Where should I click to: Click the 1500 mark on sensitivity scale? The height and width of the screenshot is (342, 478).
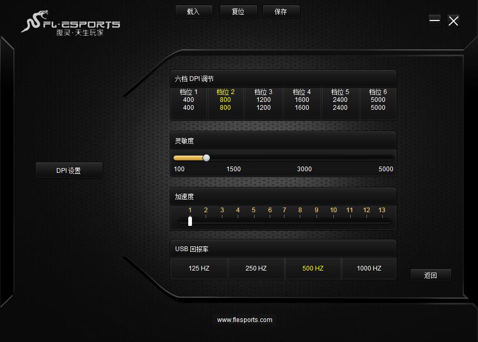(x=233, y=169)
